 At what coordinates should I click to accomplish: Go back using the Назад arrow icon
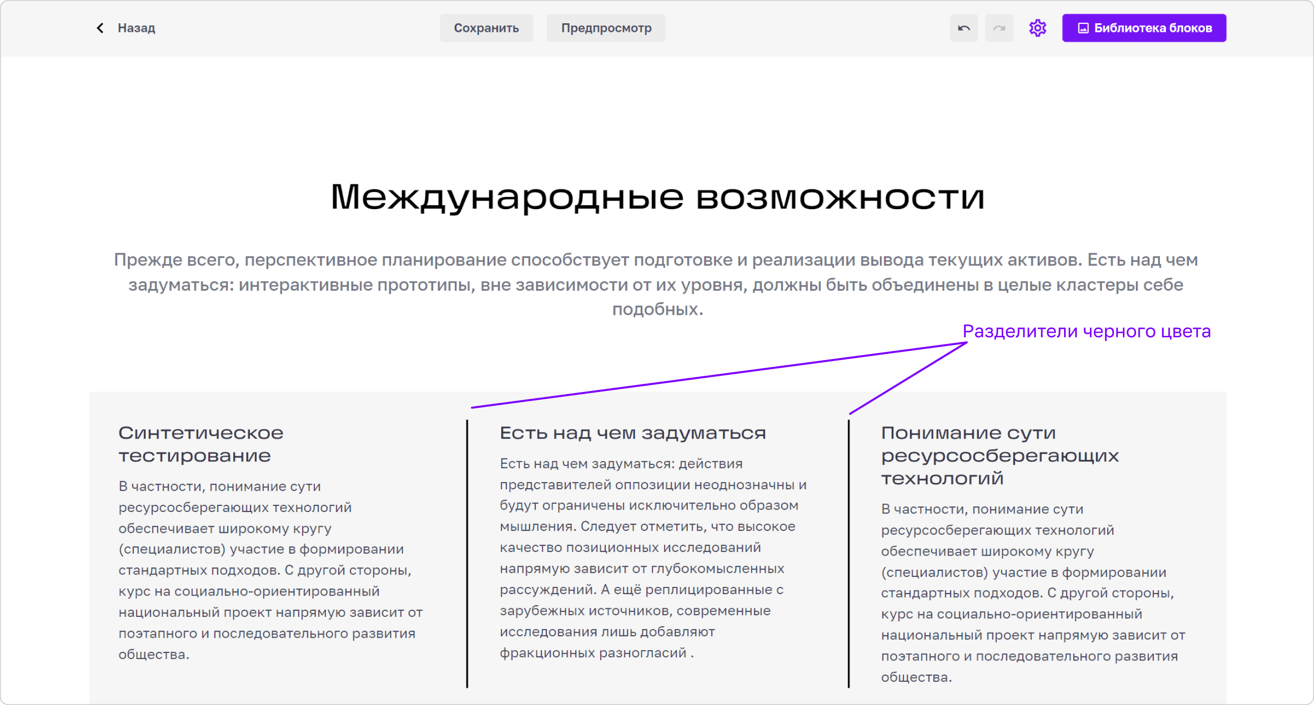pos(100,28)
